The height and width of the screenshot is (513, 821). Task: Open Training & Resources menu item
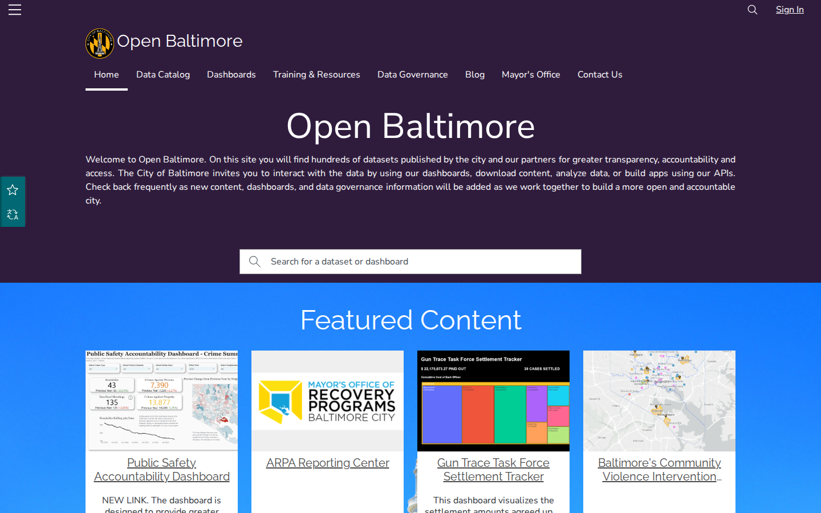click(x=316, y=75)
